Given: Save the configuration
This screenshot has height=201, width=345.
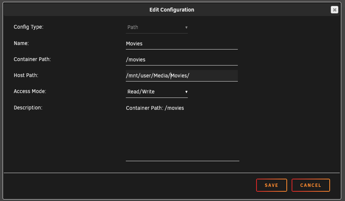Looking at the screenshot, I should [271, 185].
